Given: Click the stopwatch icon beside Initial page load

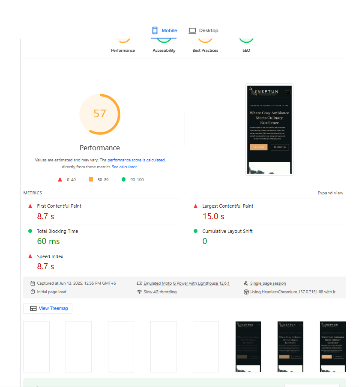Looking at the screenshot, I should (x=33, y=292).
